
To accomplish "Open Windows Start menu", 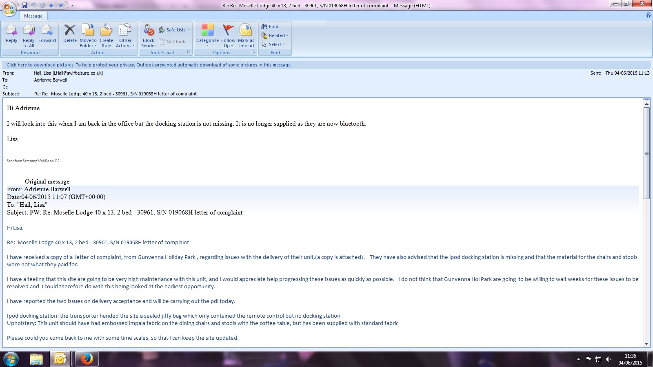I will pos(11,359).
